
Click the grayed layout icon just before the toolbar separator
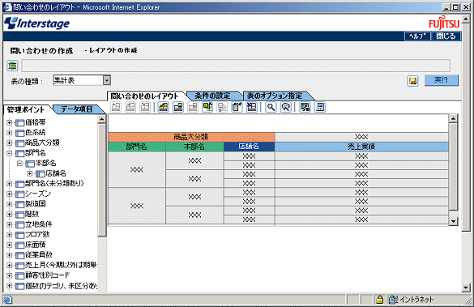[x=145, y=107]
